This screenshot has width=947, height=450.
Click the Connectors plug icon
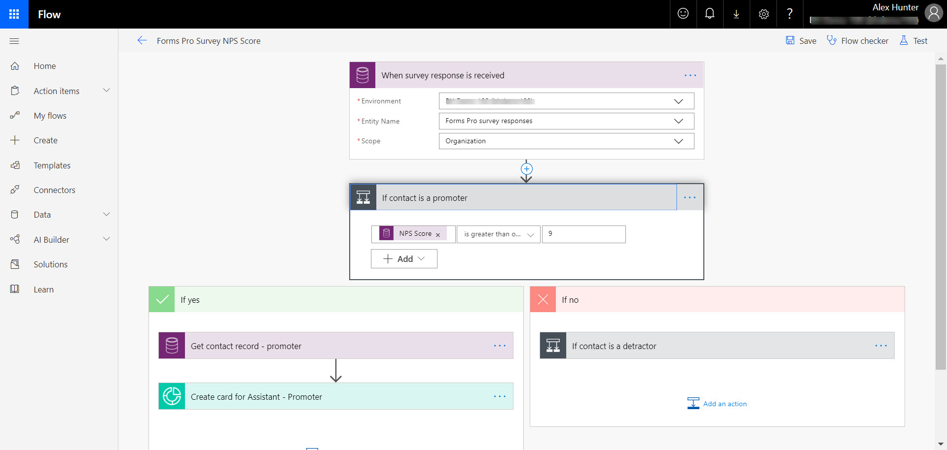15,190
